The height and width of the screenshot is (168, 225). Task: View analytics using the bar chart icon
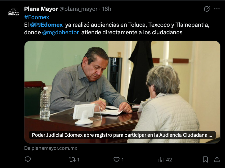[161, 159]
